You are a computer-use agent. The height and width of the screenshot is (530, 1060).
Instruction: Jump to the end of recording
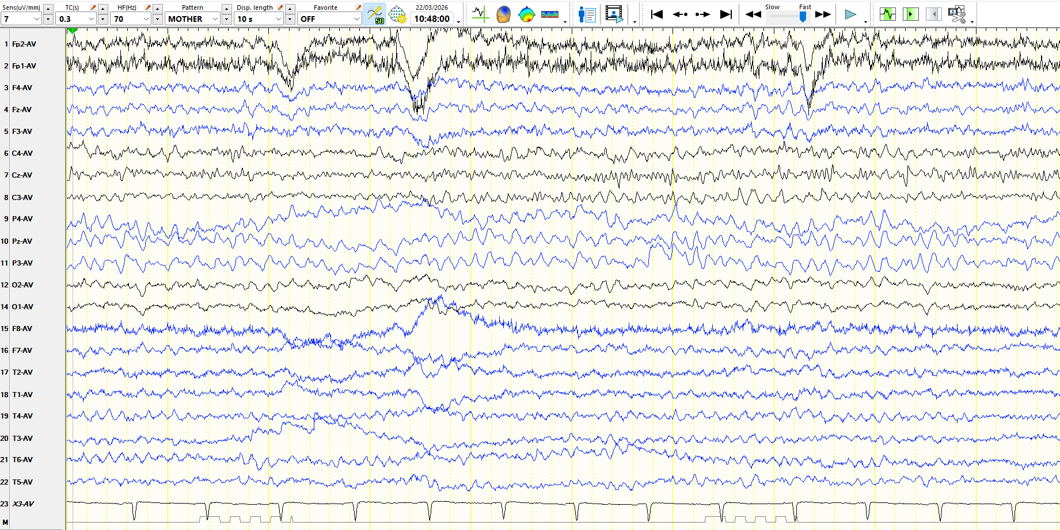(726, 14)
